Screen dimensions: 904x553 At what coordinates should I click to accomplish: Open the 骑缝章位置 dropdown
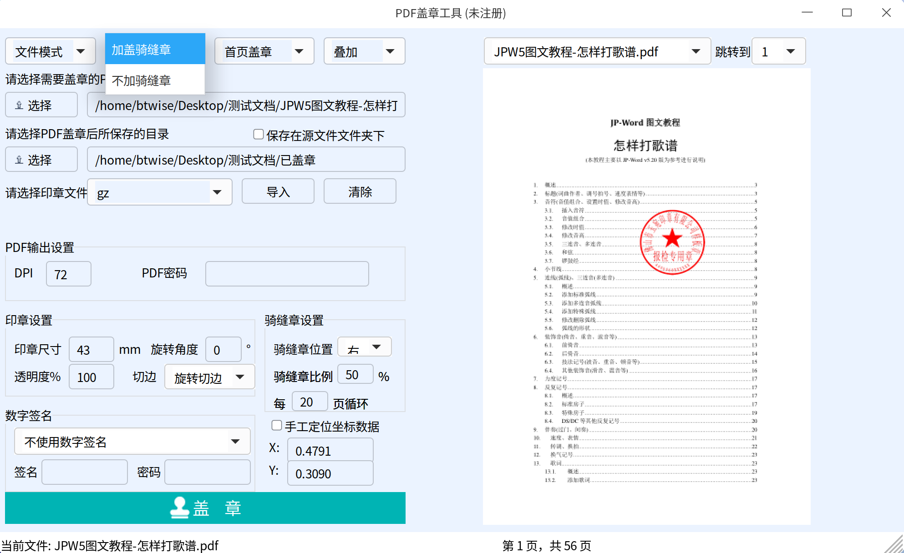(x=365, y=347)
